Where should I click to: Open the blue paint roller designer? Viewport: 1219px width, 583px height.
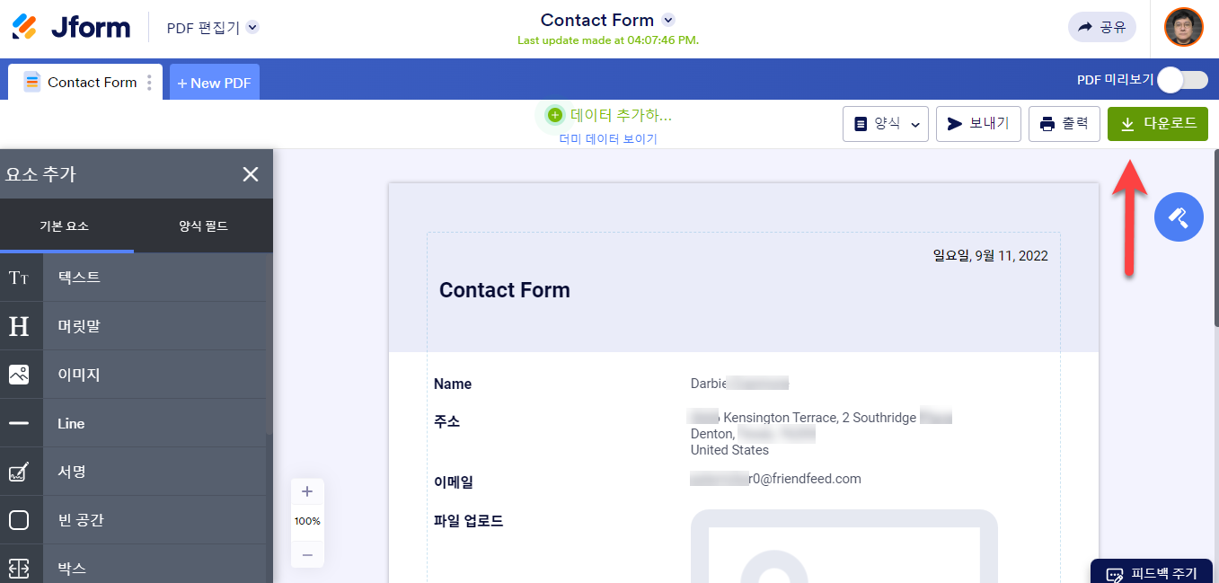coord(1179,216)
